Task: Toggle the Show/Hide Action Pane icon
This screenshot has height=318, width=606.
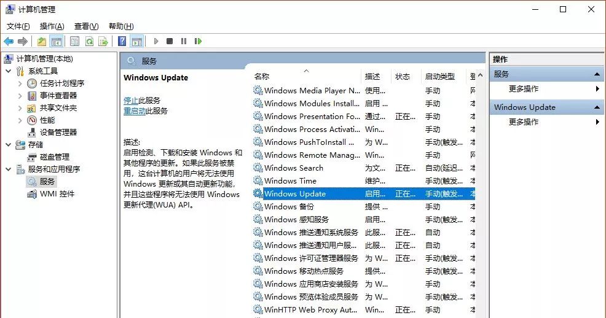Action: pyautogui.click(x=137, y=41)
